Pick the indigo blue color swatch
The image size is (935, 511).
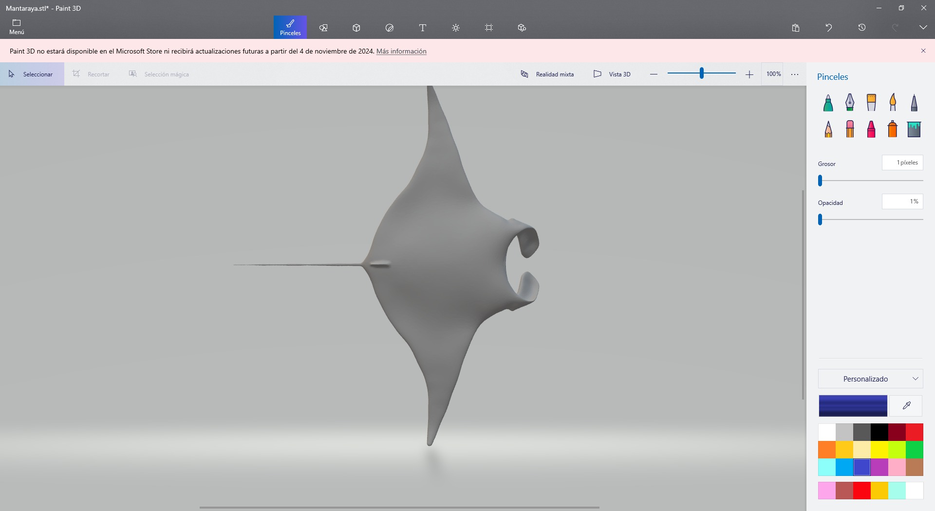tap(862, 467)
